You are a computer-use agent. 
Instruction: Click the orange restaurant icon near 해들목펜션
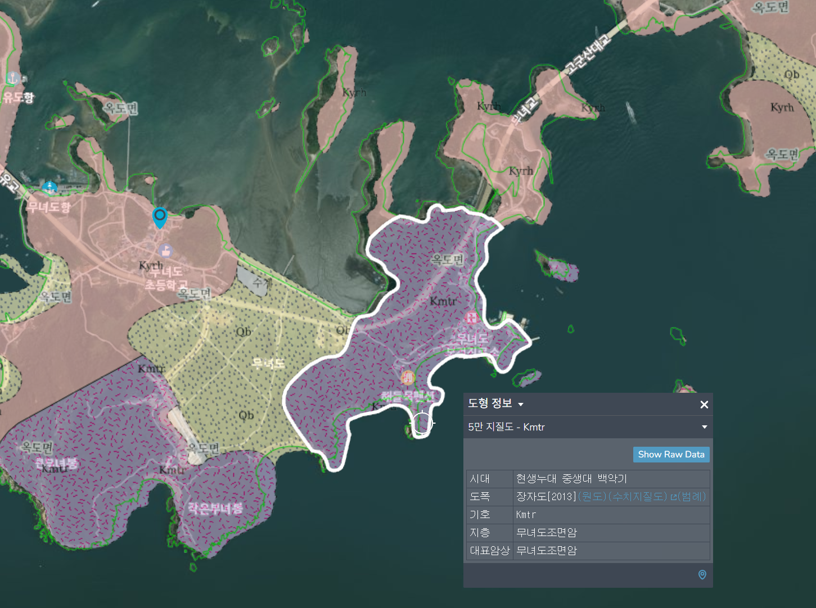click(408, 377)
